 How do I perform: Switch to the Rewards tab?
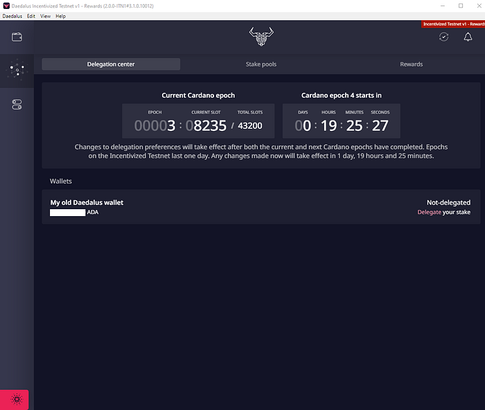click(x=411, y=64)
